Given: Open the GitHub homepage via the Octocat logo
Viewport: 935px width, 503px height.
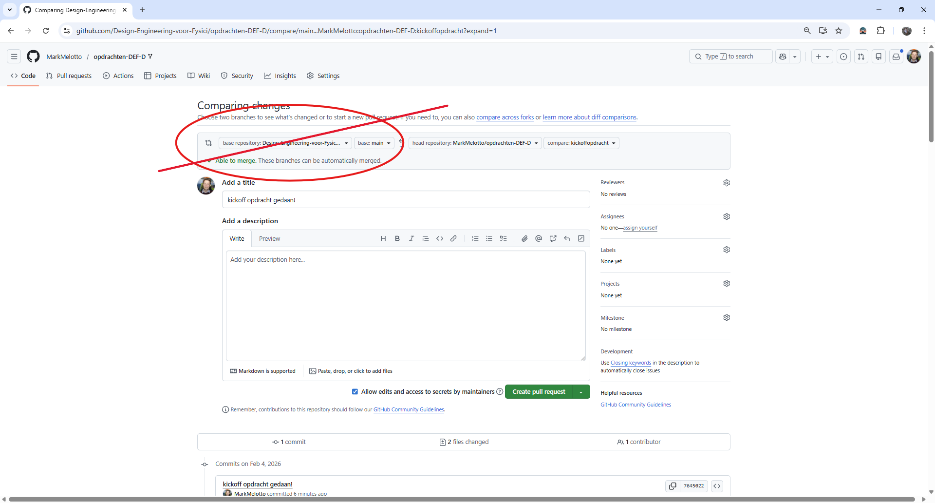Looking at the screenshot, I should [33, 57].
